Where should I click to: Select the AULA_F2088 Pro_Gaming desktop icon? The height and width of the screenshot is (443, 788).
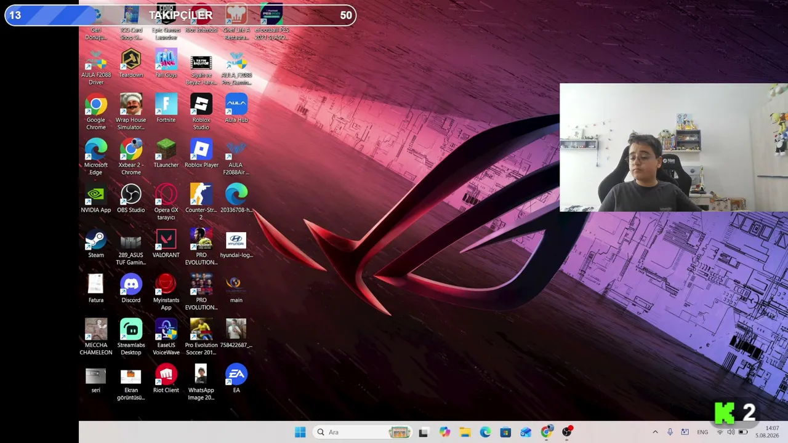[236, 68]
